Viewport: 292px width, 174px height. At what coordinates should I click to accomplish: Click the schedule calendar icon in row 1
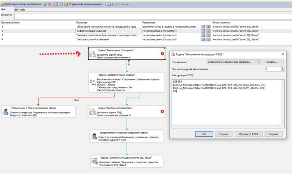pos(203,26)
